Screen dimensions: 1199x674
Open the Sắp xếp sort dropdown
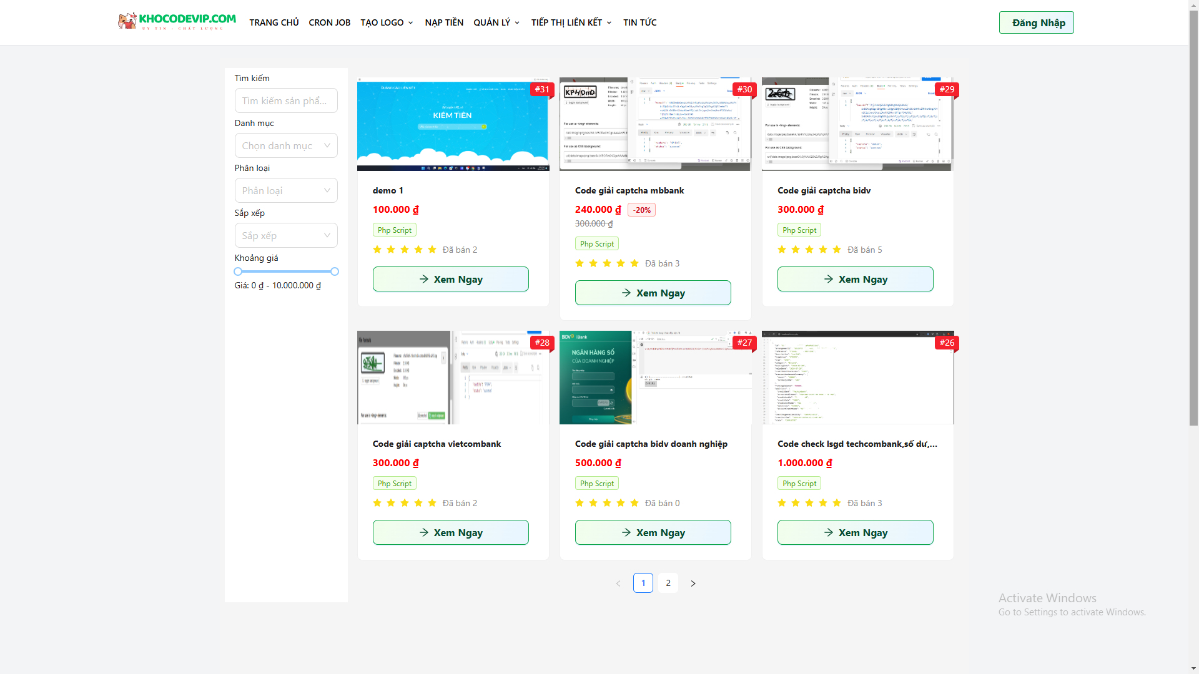click(x=286, y=235)
